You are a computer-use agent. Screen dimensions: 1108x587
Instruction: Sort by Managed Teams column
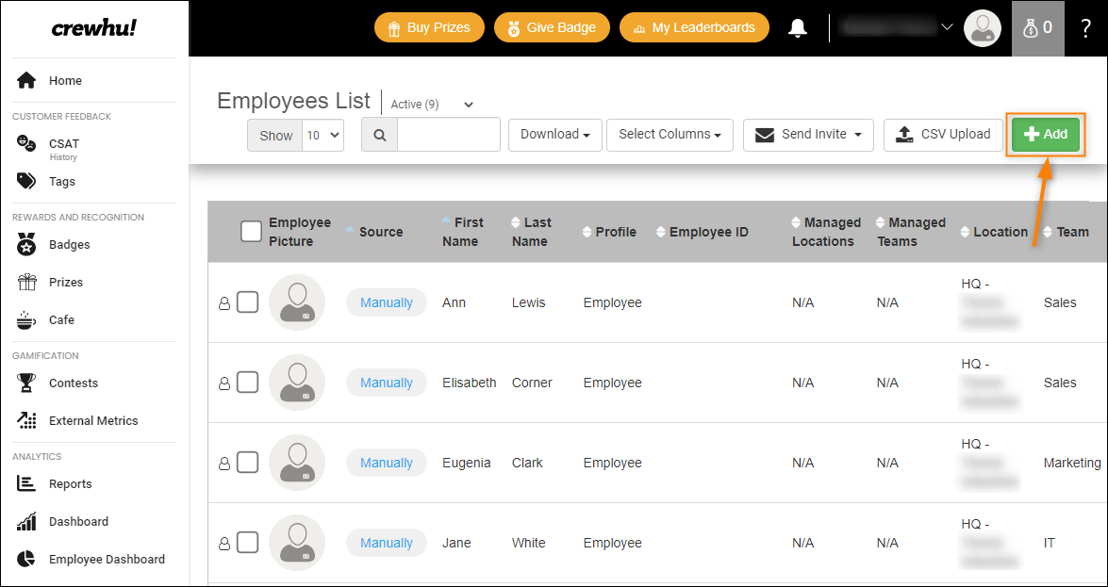click(910, 232)
